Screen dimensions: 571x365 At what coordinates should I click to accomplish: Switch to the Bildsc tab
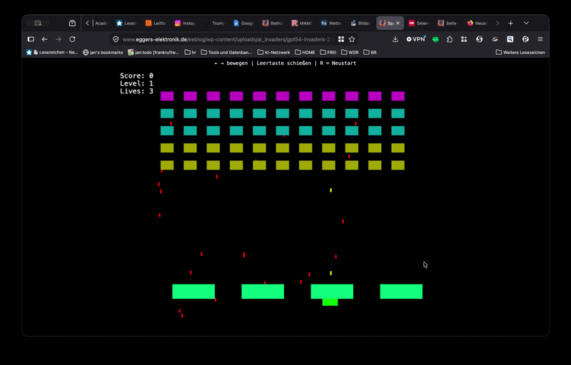pyautogui.click(x=360, y=24)
